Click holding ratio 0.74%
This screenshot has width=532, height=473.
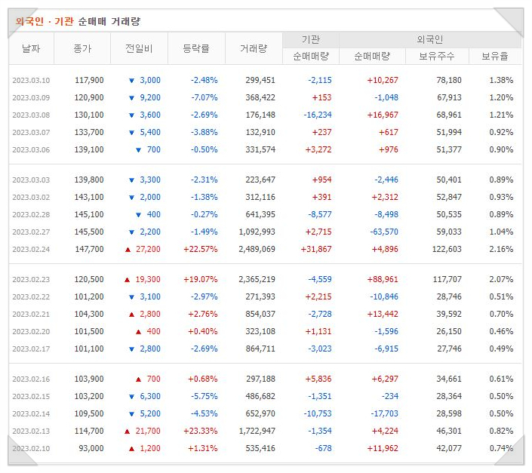coord(501,448)
